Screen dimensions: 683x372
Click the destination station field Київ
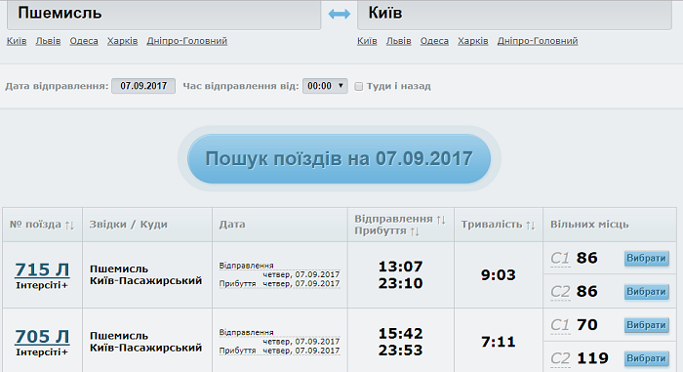coord(514,15)
